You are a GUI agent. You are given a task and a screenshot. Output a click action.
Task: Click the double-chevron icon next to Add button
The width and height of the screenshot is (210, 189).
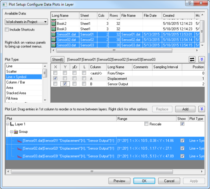point(202,109)
